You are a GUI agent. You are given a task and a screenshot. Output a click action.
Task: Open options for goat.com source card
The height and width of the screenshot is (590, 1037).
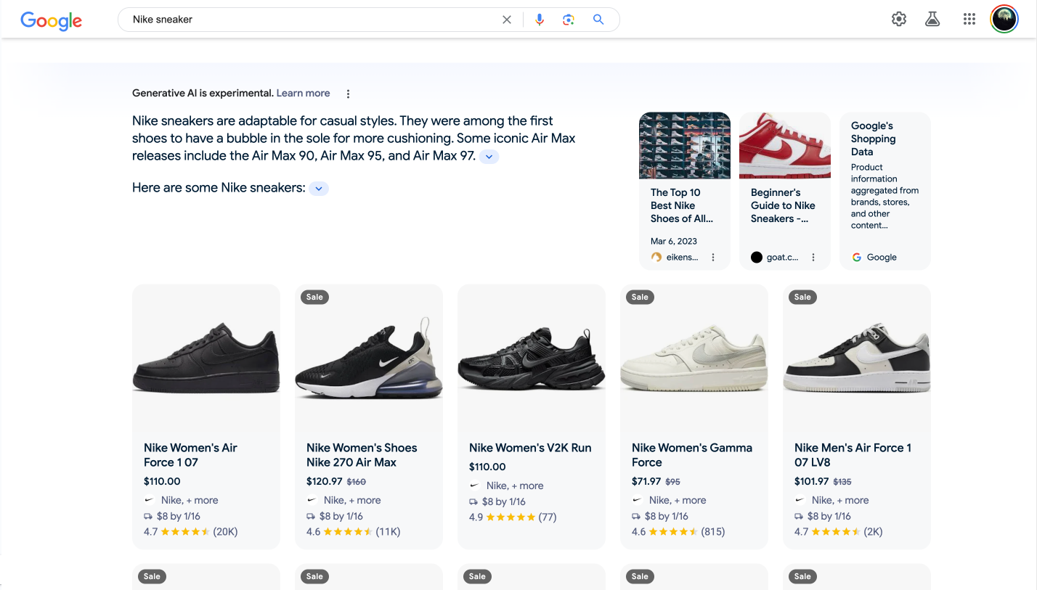[813, 258]
